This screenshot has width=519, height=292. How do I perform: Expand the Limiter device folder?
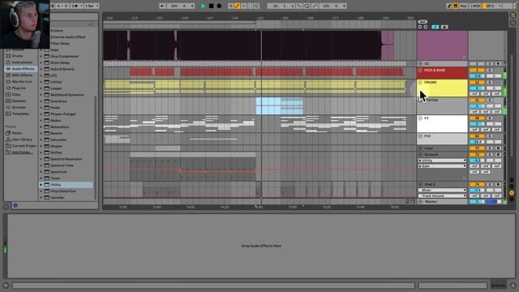click(41, 82)
